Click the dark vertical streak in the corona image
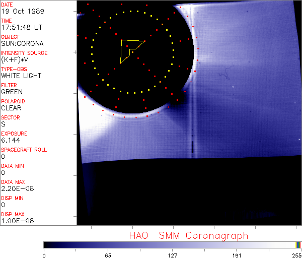Image resolution: width=302 pixels, height=258 pixels. (194, 146)
